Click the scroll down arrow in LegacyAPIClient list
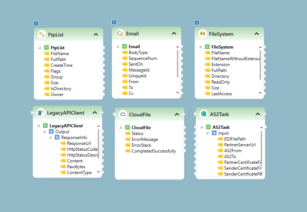The image size is (307, 212). point(98,172)
